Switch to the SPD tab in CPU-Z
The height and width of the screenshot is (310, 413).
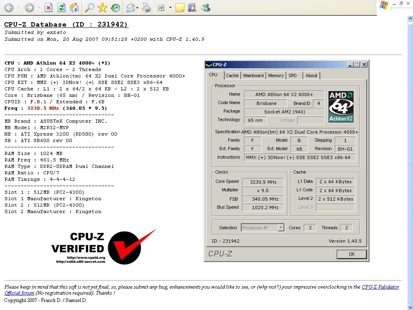[x=292, y=75]
